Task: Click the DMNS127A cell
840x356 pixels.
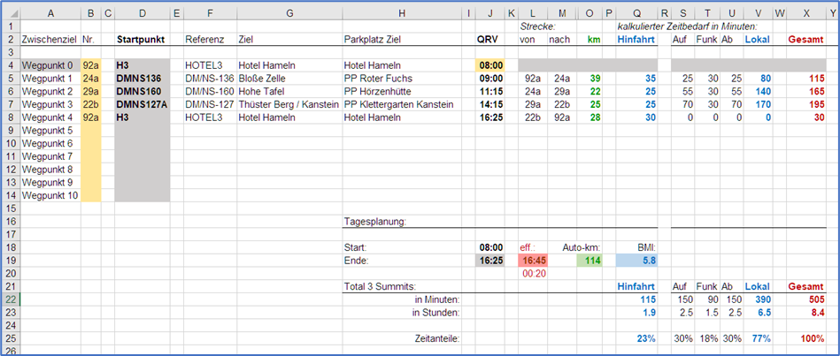Action: 141,104
